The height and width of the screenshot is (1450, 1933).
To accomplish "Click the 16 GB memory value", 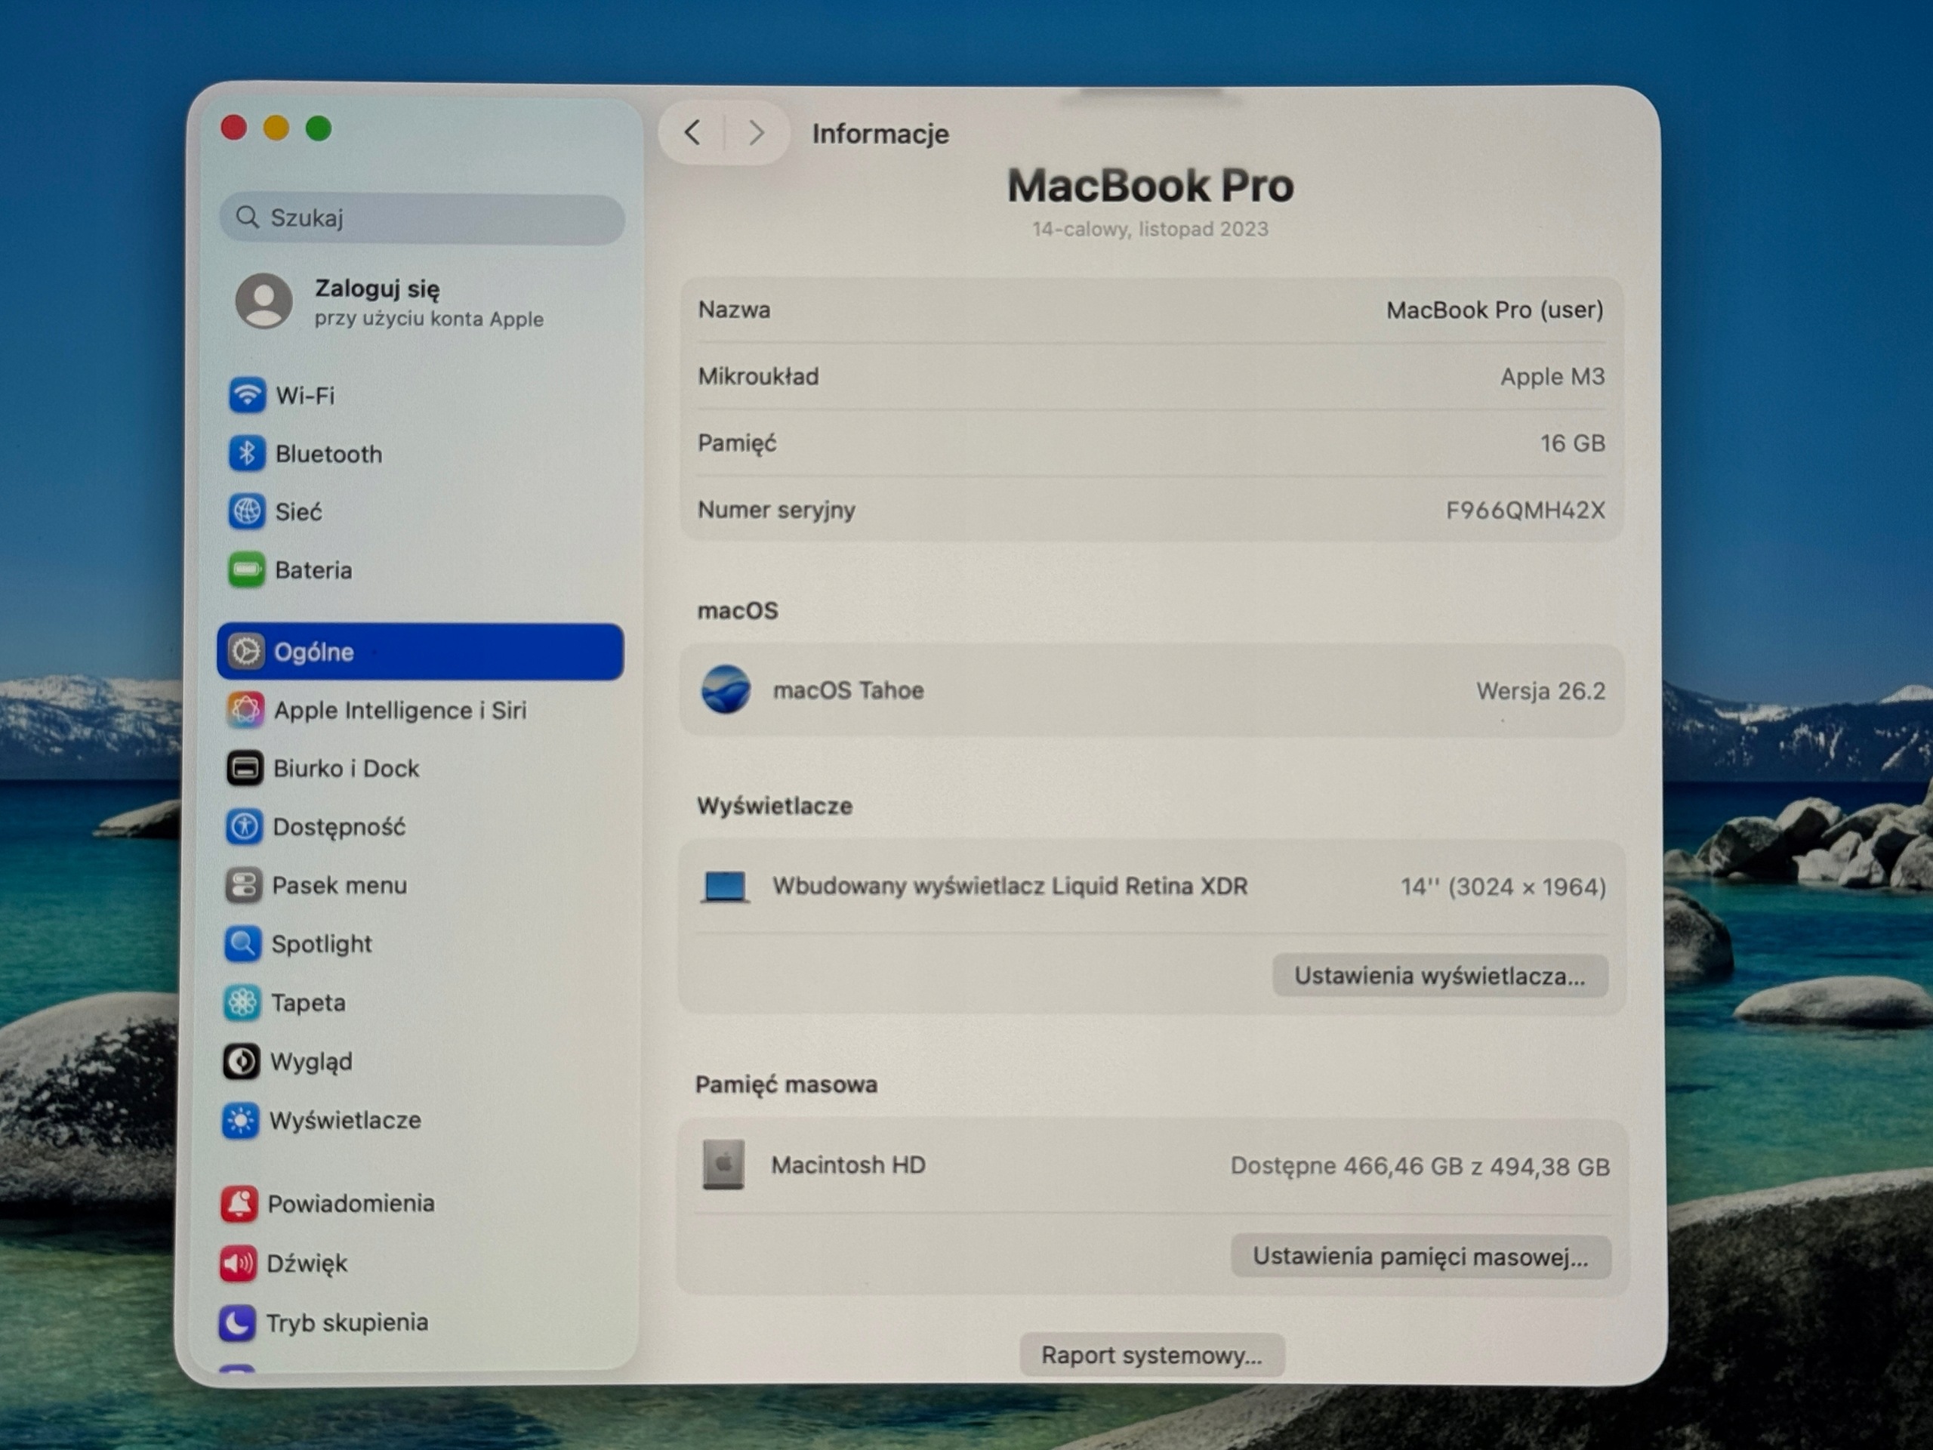I will click(1573, 444).
